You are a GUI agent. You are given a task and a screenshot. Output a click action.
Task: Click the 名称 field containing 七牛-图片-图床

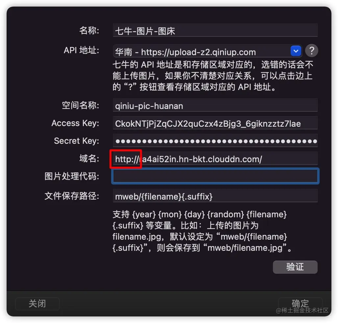[x=215, y=30]
